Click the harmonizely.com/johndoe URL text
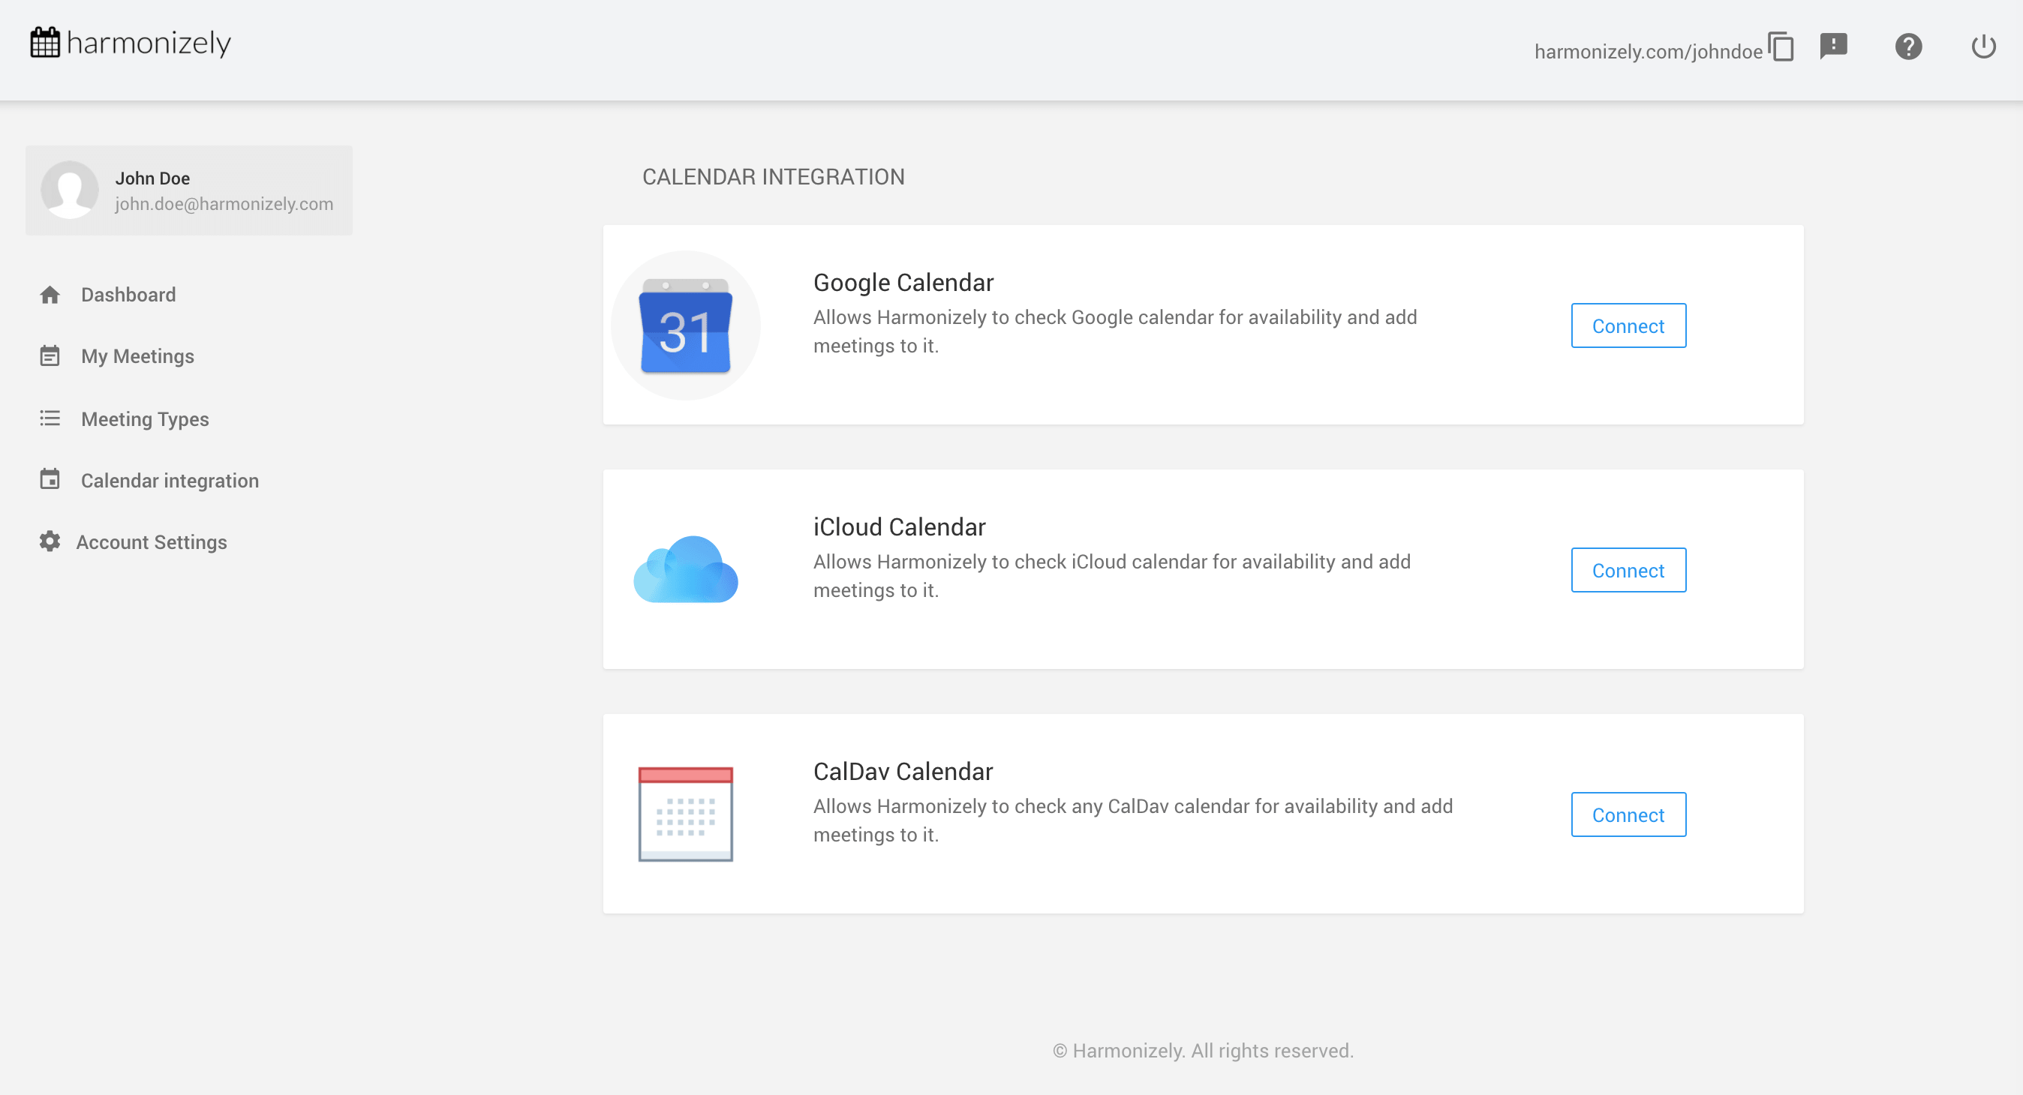 coord(1649,52)
